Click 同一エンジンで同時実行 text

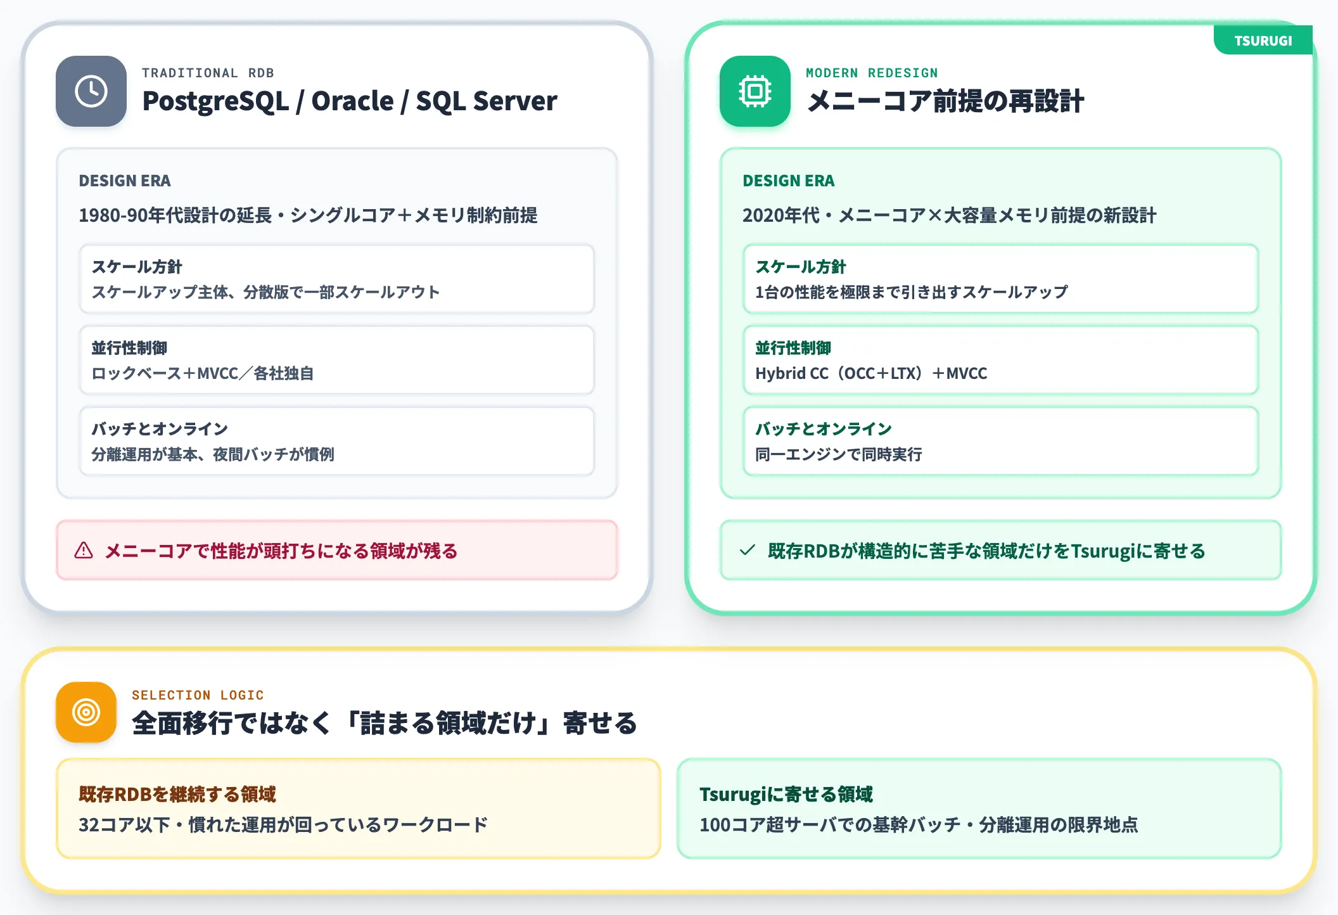click(839, 454)
